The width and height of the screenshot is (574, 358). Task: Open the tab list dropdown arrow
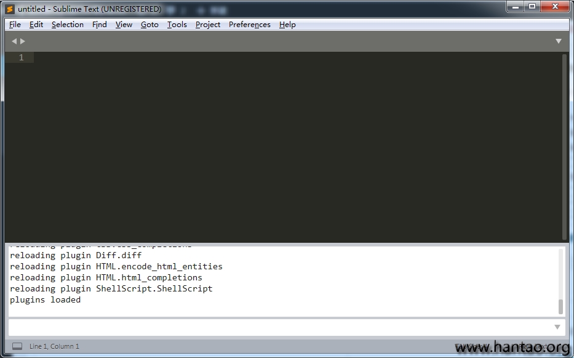click(x=558, y=41)
